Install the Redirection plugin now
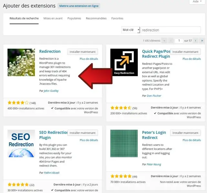The width and height of the screenshot is (207, 193). [82, 52]
